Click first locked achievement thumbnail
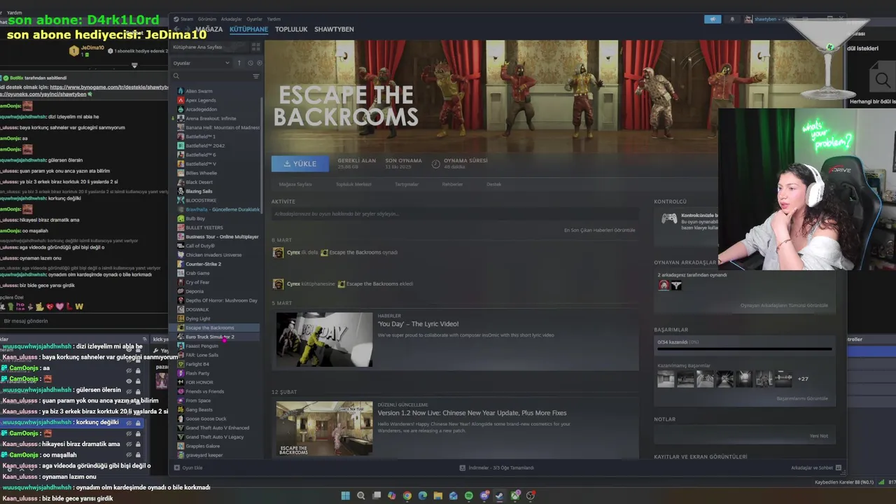This screenshot has width=896, height=504. pos(666,379)
